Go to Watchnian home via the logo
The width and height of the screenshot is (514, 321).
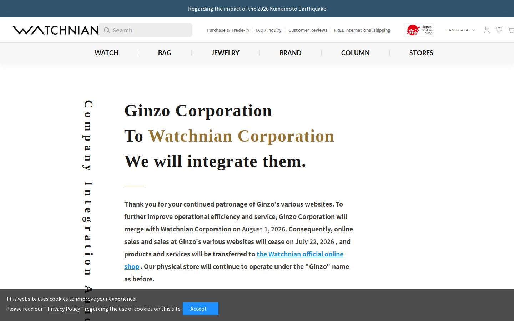tap(55, 30)
